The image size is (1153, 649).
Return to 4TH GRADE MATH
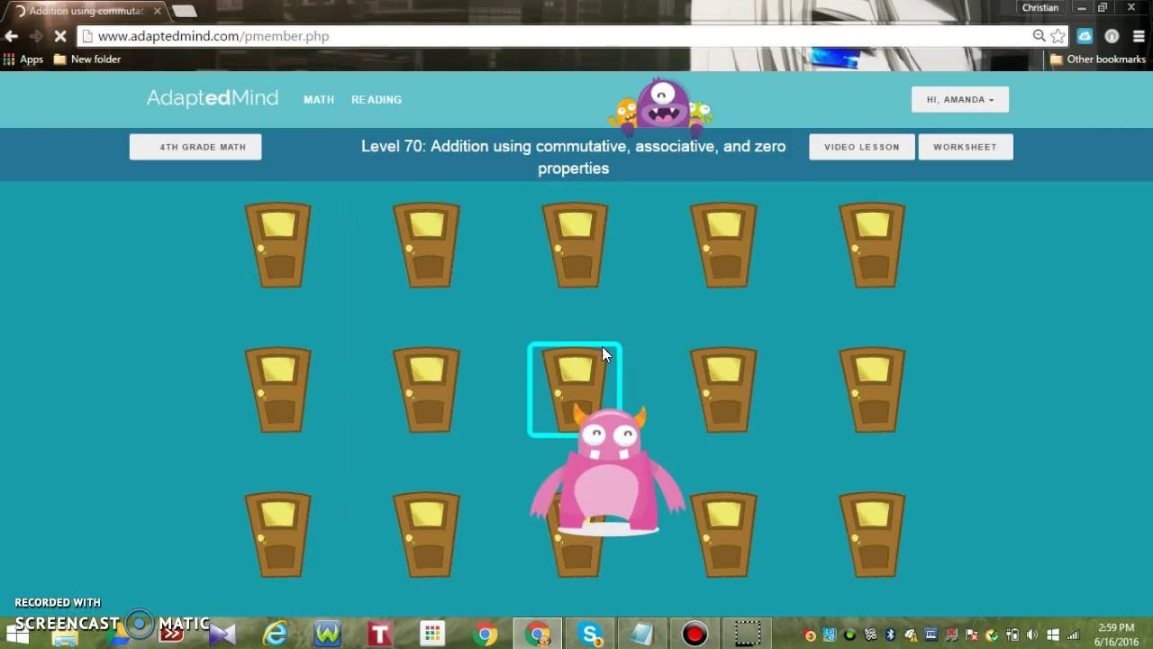click(x=195, y=147)
